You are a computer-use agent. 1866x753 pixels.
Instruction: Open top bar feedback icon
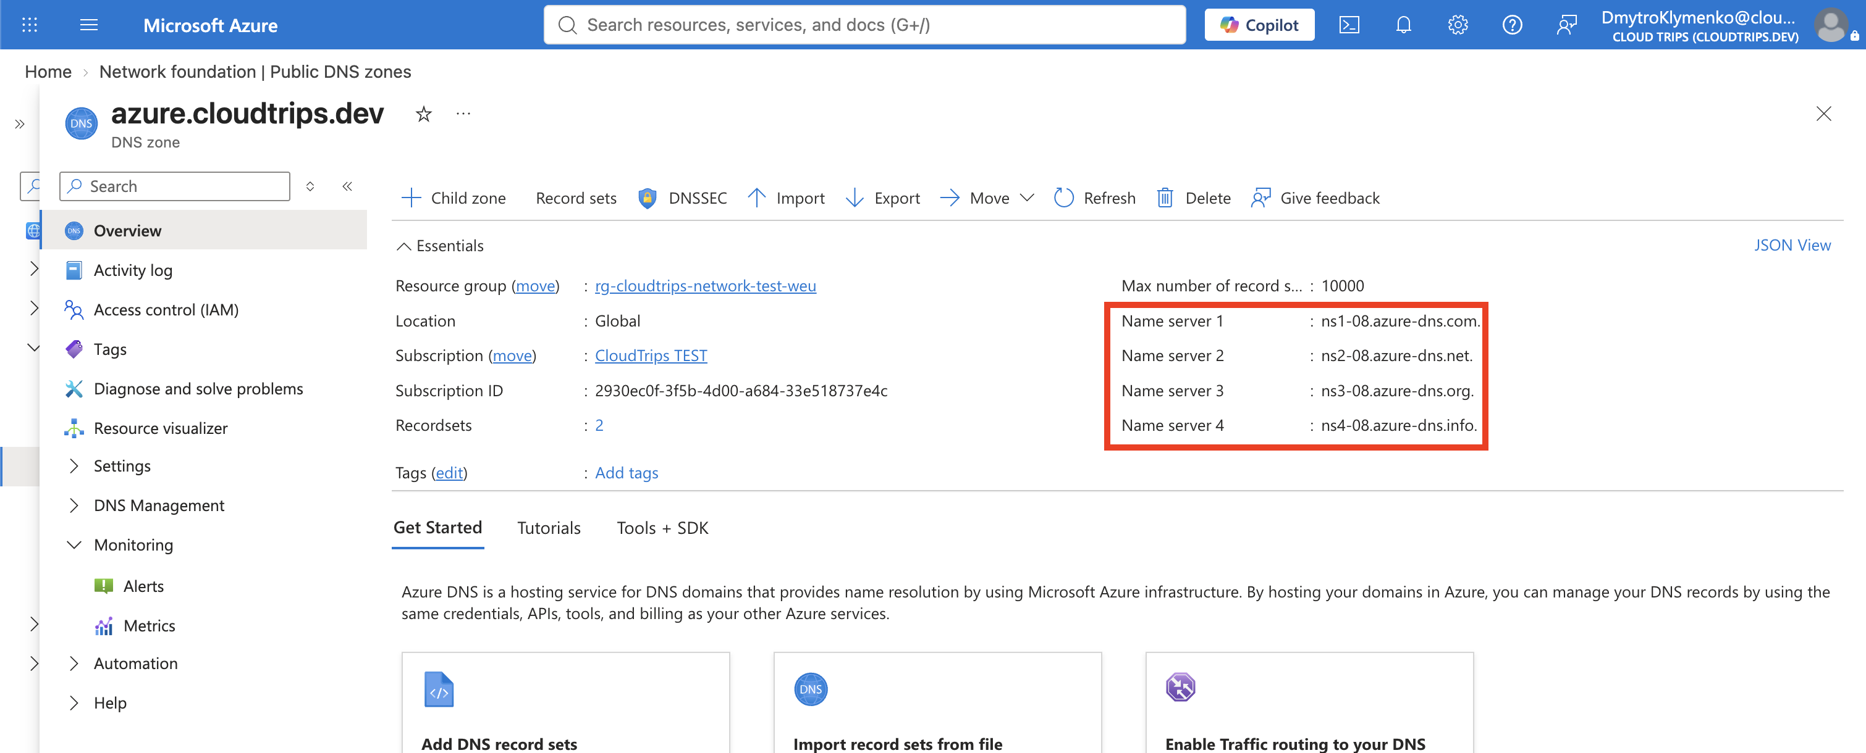(x=1566, y=25)
